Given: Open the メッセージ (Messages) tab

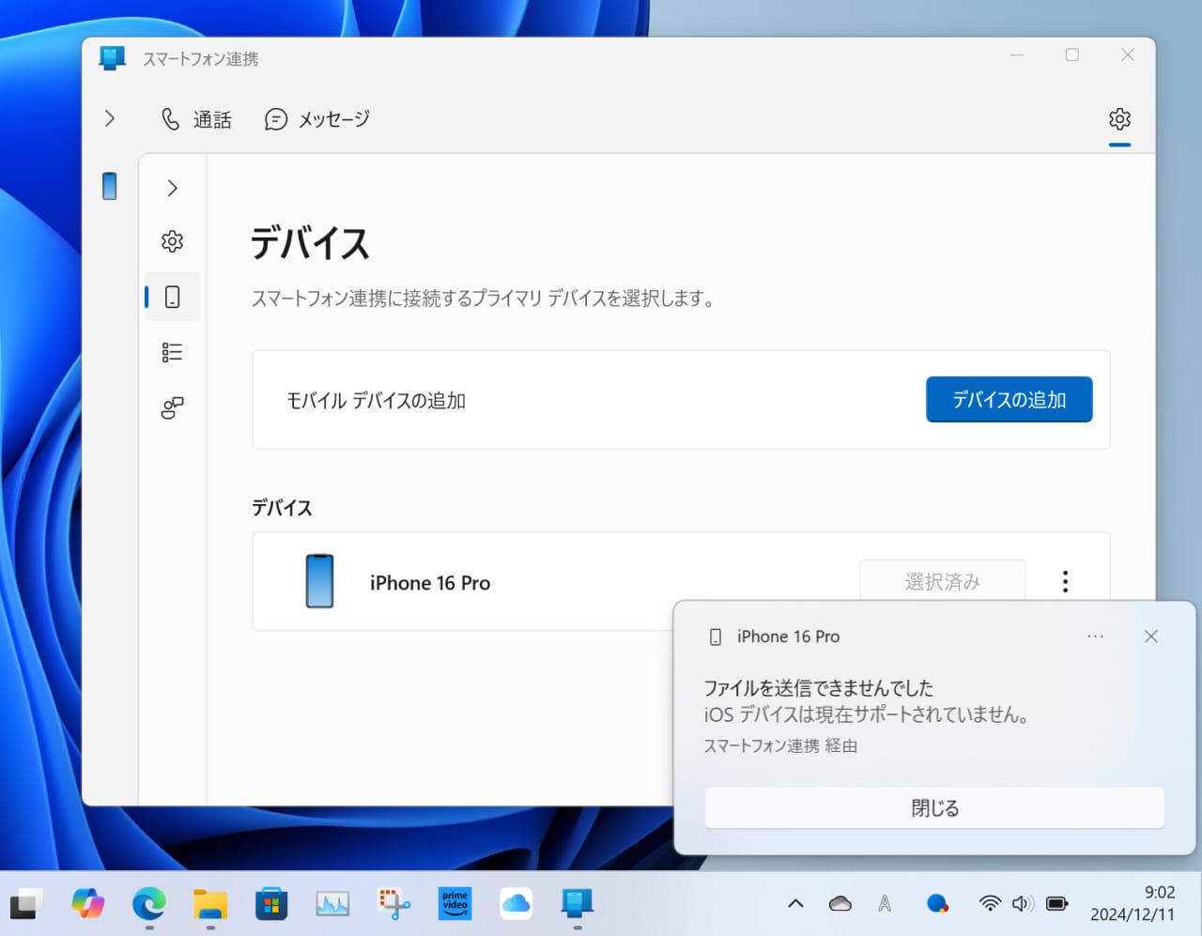Looking at the screenshot, I should pyautogui.click(x=317, y=119).
